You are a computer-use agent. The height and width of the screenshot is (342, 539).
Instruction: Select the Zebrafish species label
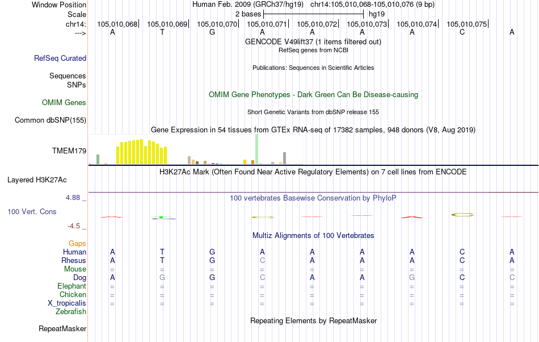71,311
